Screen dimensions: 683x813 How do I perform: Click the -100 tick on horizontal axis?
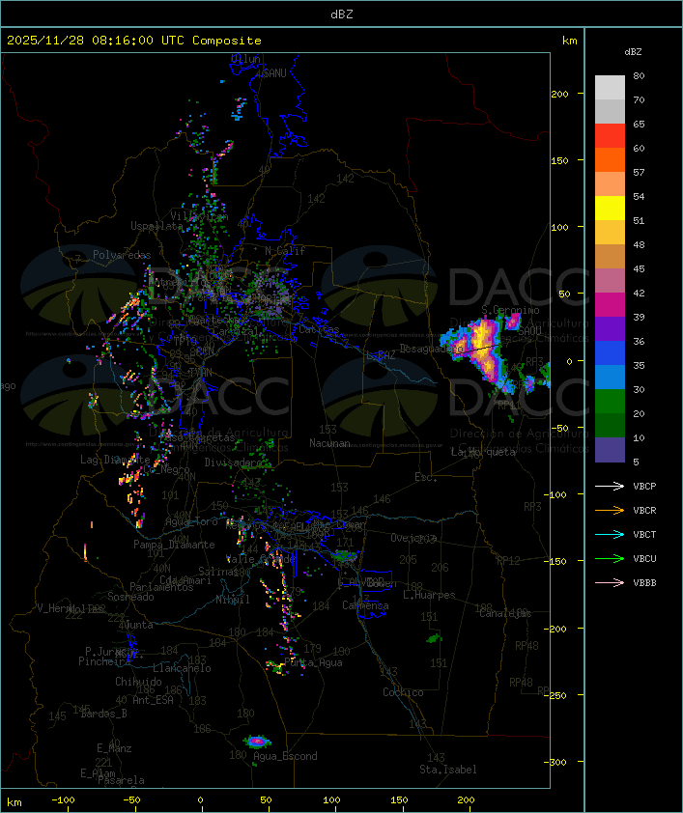[x=63, y=800]
